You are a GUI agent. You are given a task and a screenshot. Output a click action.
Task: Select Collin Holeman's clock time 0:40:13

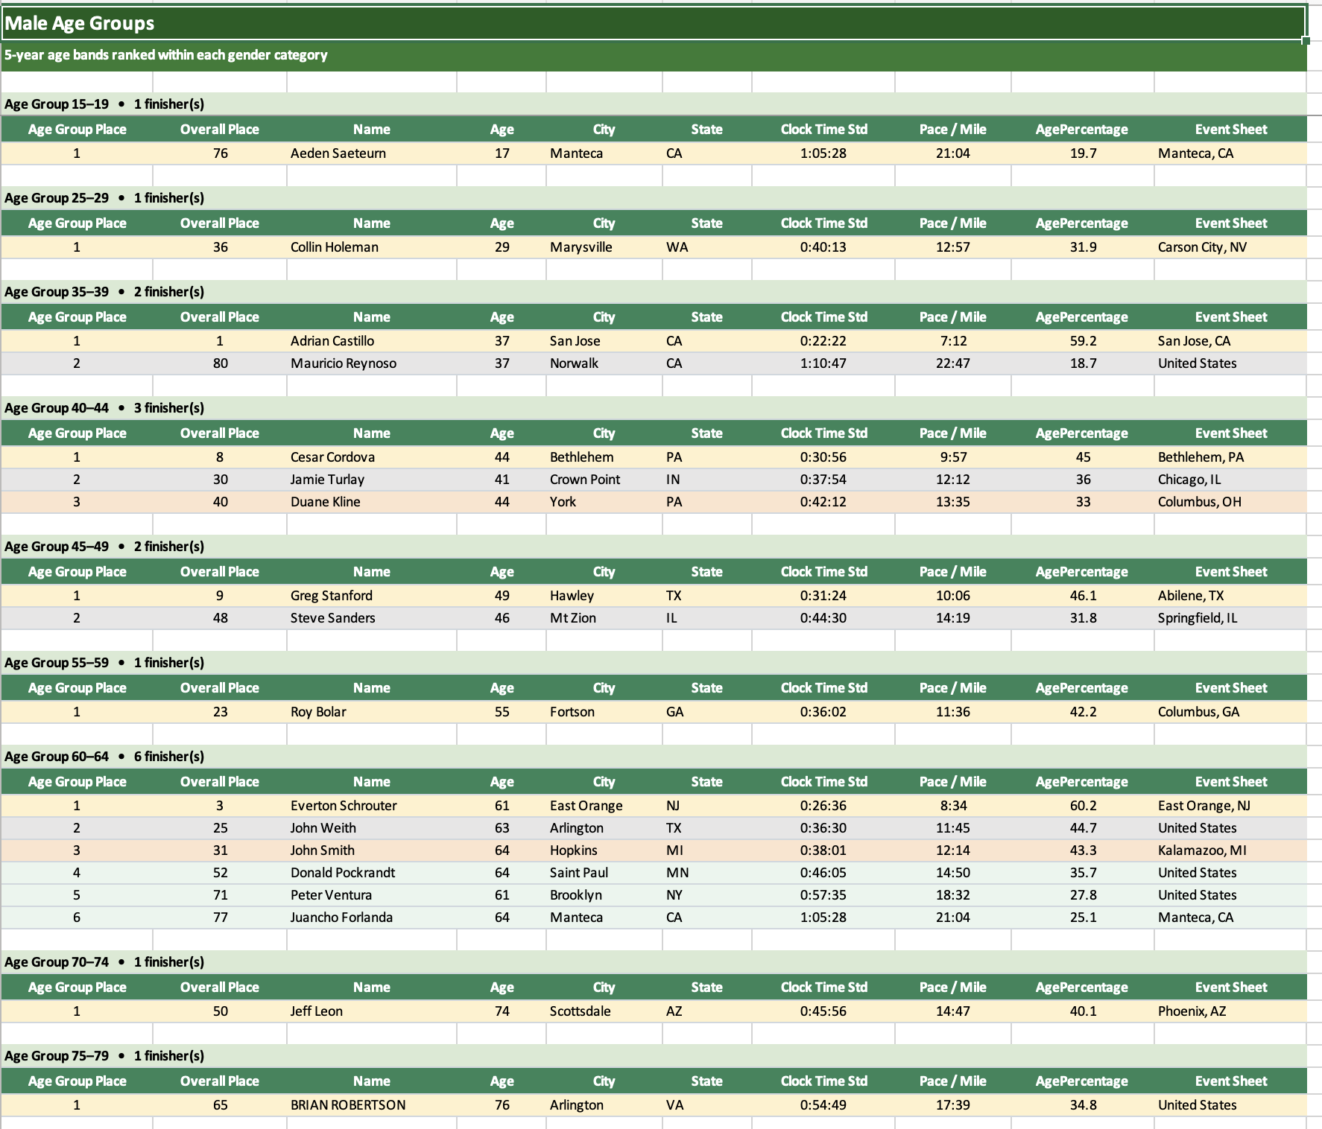click(x=823, y=247)
